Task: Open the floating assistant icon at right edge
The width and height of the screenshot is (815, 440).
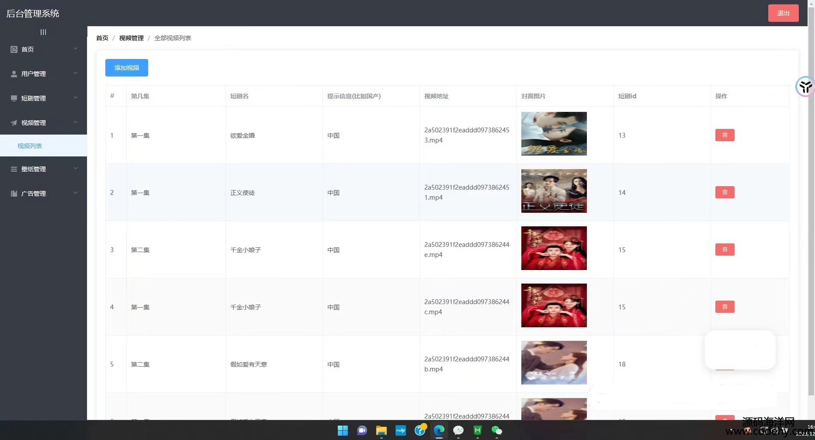Action: click(805, 87)
